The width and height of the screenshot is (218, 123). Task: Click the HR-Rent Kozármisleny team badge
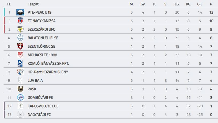click(20, 72)
